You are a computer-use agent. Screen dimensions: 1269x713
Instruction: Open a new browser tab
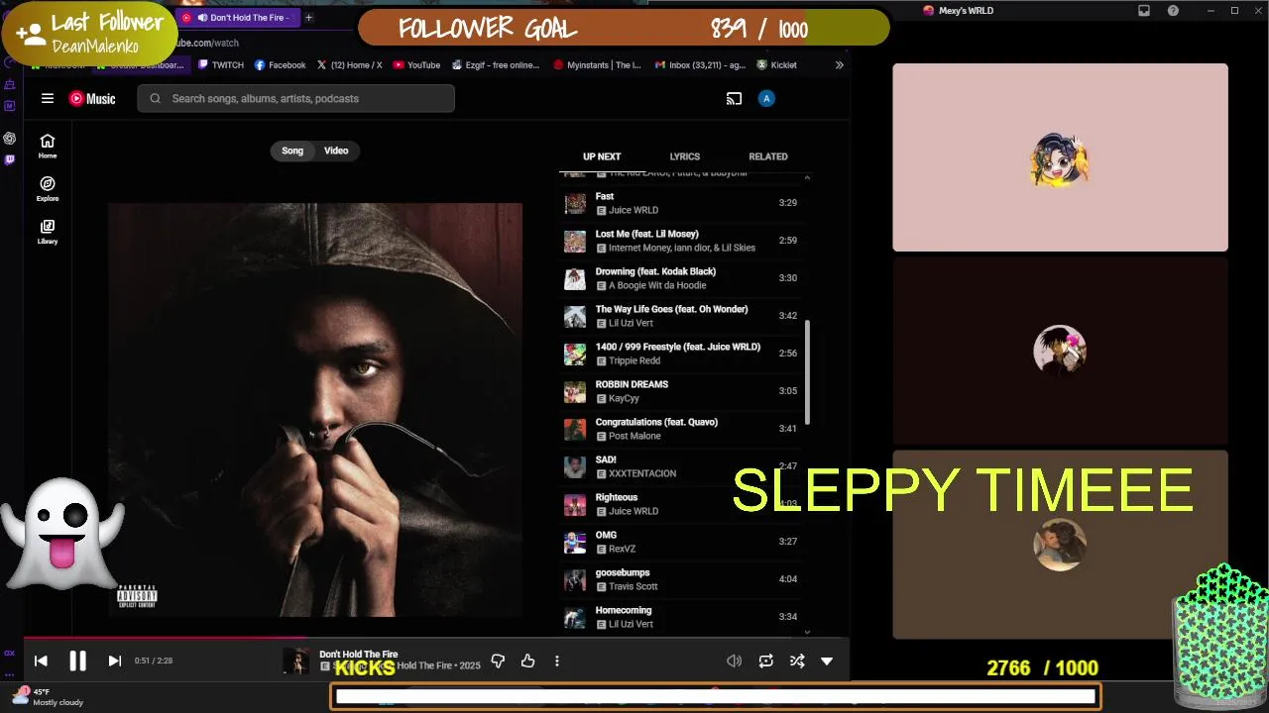click(308, 18)
